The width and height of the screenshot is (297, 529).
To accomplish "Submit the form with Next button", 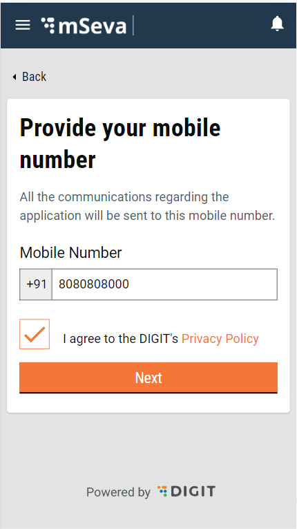I will click(148, 378).
